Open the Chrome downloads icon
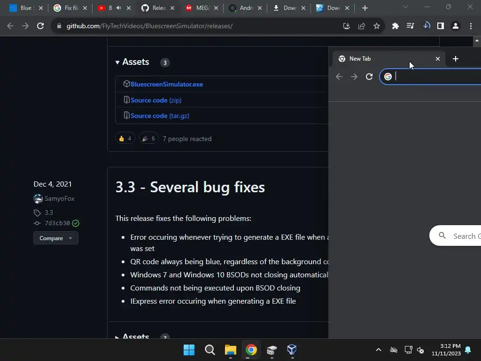Screen dimensions: 481x361 (426, 26)
